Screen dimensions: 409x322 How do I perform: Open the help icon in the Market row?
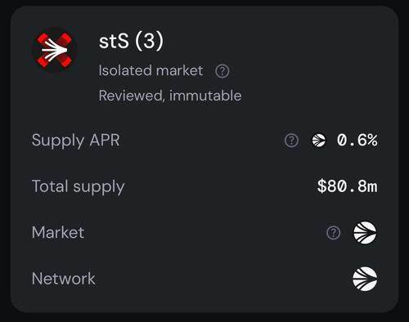tap(333, 233)
